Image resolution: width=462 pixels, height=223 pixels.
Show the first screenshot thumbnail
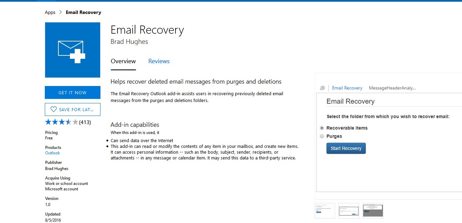[x=325, y=210]
